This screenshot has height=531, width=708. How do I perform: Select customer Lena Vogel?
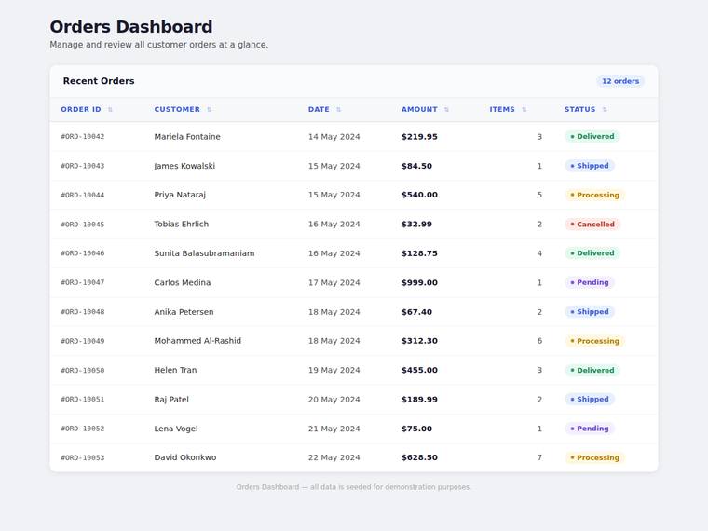tap(176, 429)
